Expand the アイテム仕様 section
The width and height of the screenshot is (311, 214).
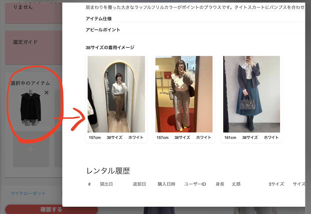coord(99,19)
